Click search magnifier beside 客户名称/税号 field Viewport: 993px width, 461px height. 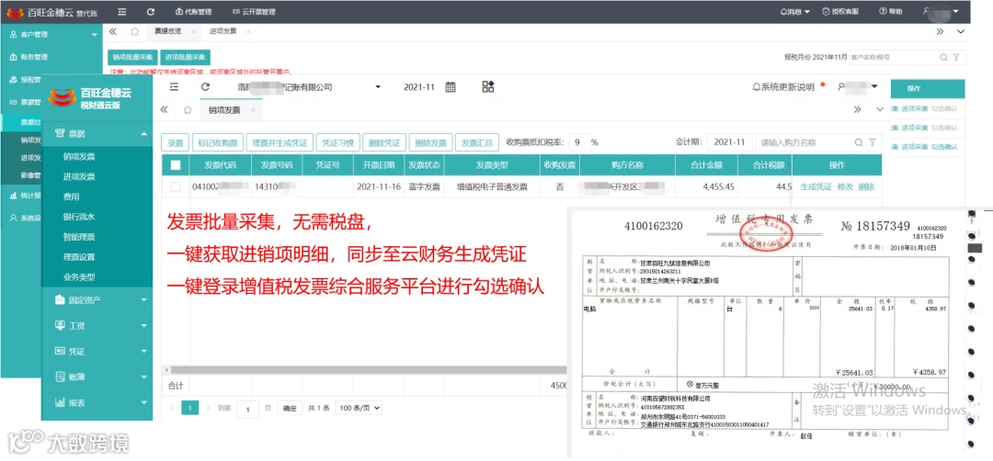tap(944, 57)
